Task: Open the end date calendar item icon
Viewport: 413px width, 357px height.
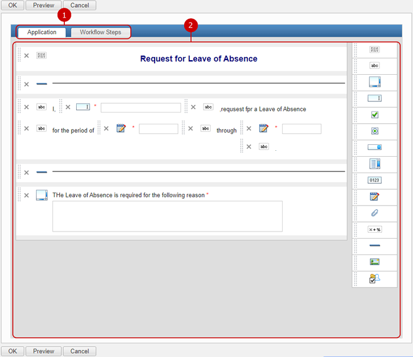Action: (264, 128)
